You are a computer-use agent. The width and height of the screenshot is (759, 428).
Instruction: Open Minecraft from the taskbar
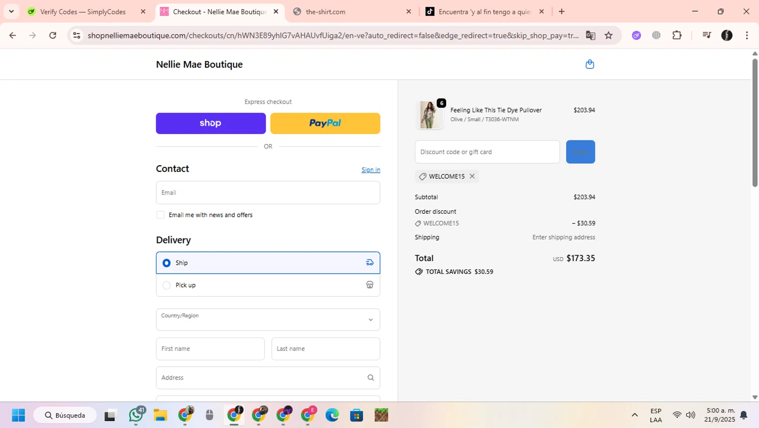coord(382,415)
